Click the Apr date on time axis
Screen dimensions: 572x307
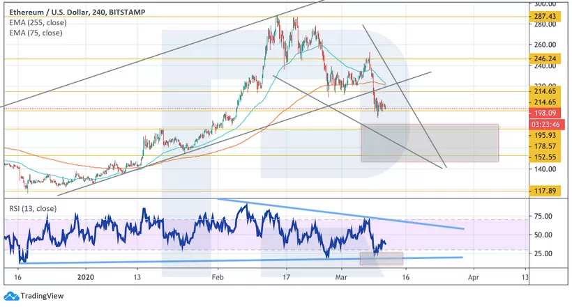point(473,275)
